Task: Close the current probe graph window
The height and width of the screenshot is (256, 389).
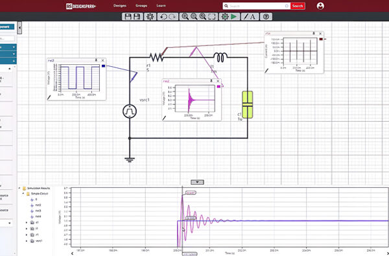Action: (x=320, y=34)
